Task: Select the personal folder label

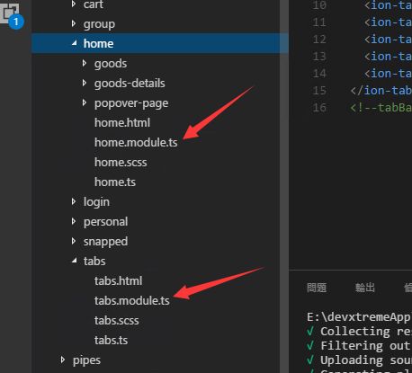Action: pos(105,222)
